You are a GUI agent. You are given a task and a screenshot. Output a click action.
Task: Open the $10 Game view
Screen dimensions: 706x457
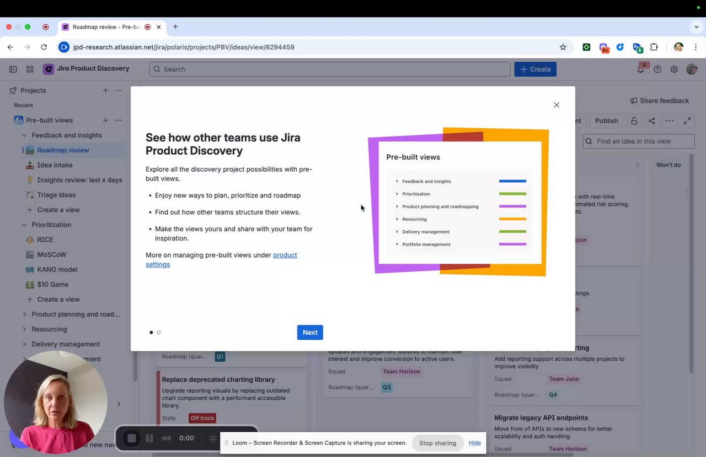click(52, 285)
